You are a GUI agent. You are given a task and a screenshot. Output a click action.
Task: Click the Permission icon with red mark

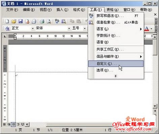[x=27, y=21]
